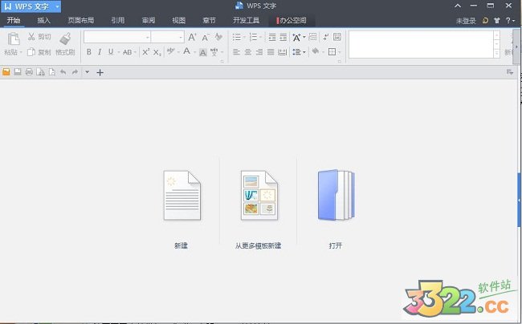Expand the WPS 文字 application menu arrow
The image size is (522, 324).
click(x=58, y=6)
